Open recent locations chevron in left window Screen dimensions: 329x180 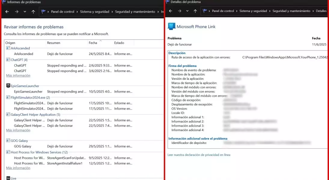[x=25, y=12]
